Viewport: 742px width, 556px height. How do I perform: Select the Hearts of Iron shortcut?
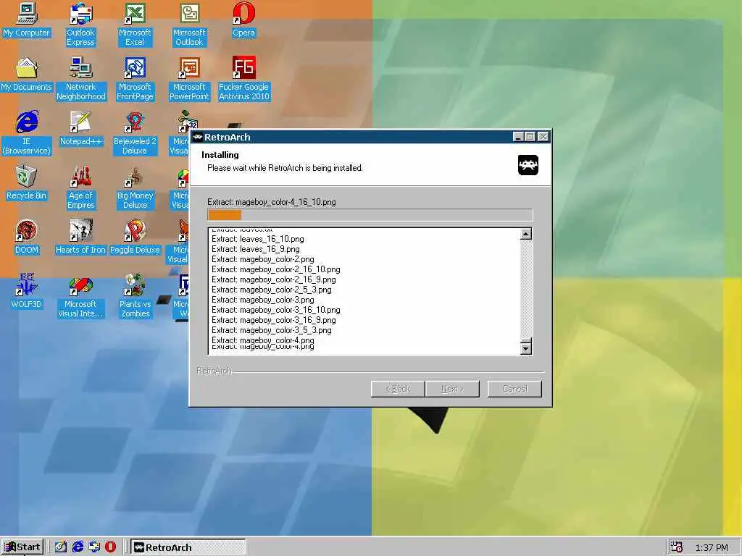(80, 237)
